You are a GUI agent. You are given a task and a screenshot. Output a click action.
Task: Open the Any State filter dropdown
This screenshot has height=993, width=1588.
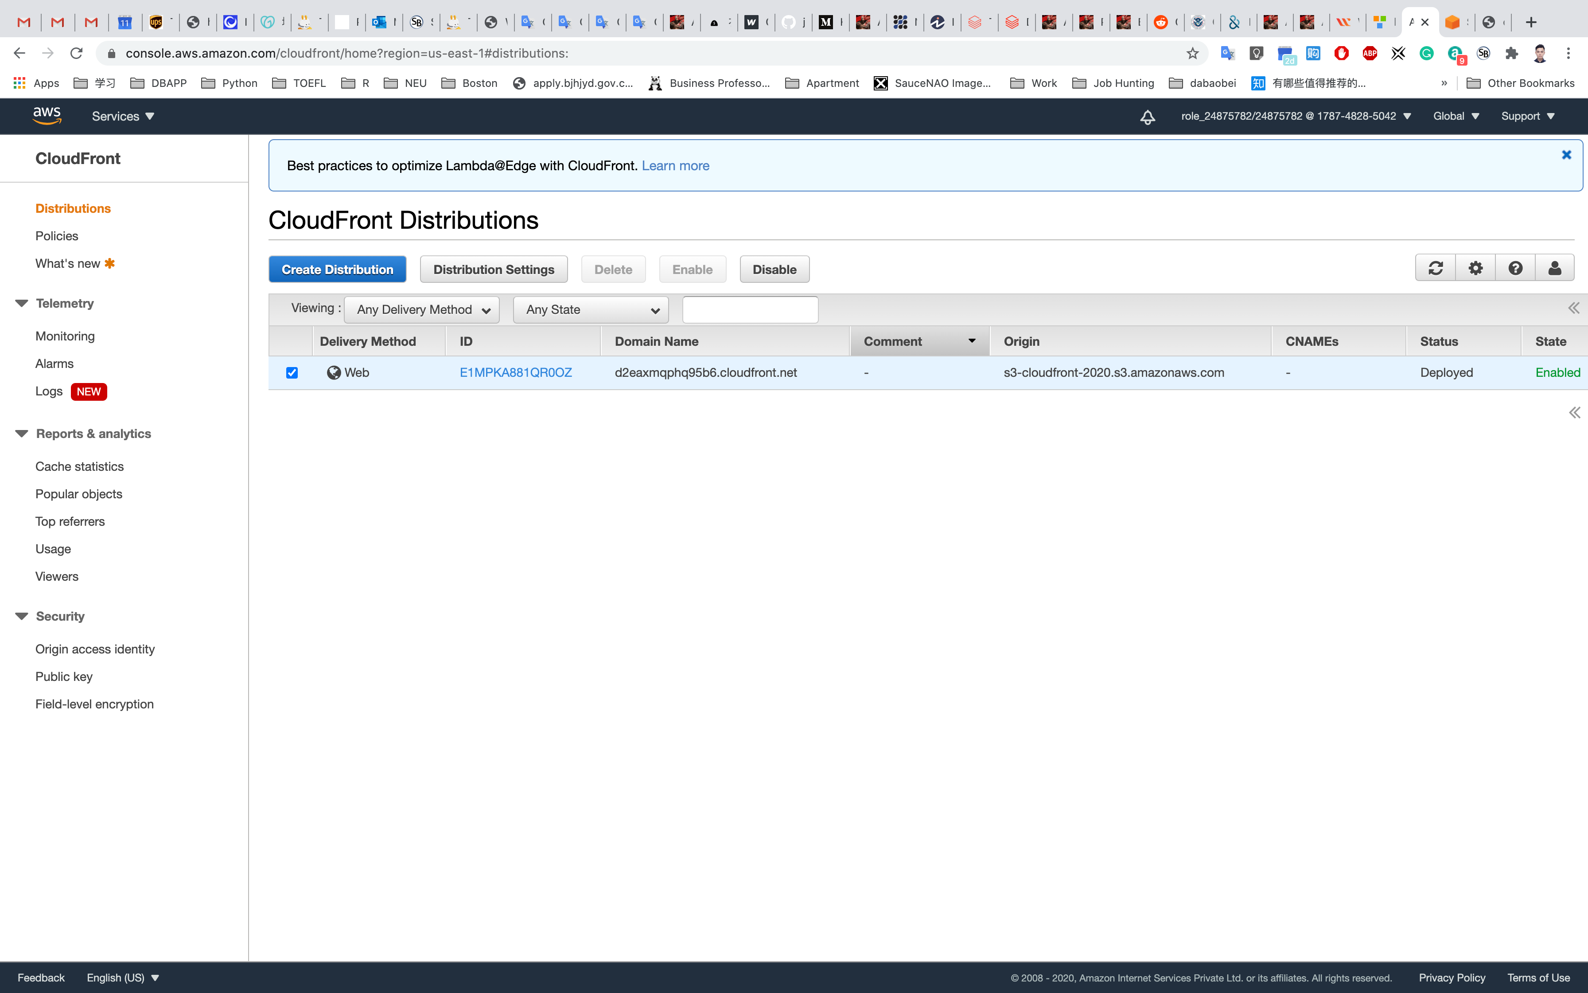[x=591, y=310]
